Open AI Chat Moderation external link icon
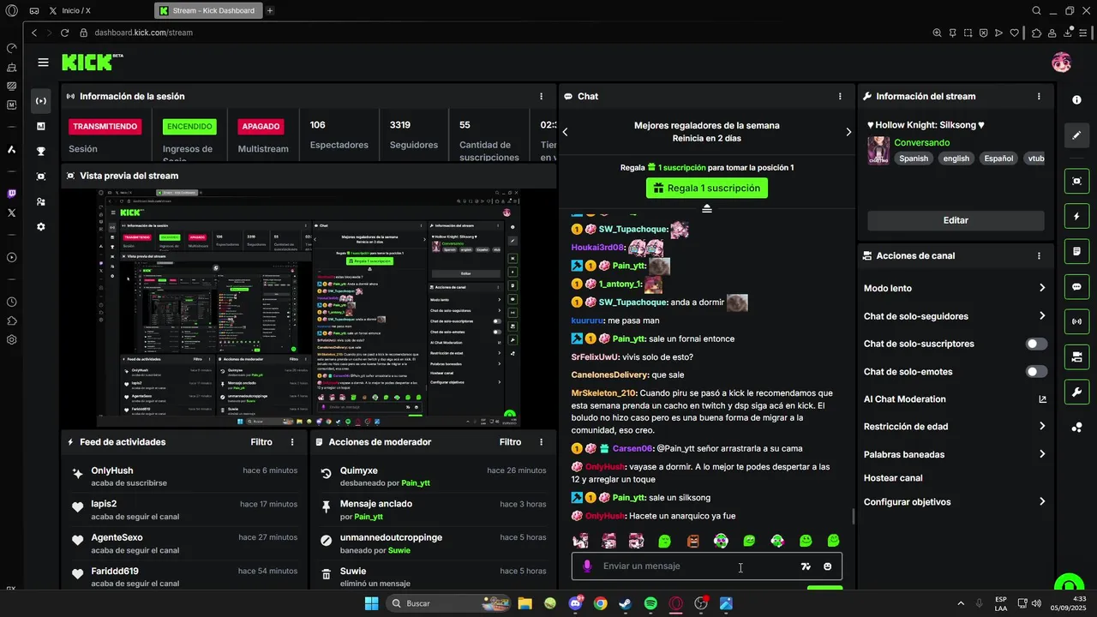The width and height of the screenshot is (1097, 617). point(1042,399)
